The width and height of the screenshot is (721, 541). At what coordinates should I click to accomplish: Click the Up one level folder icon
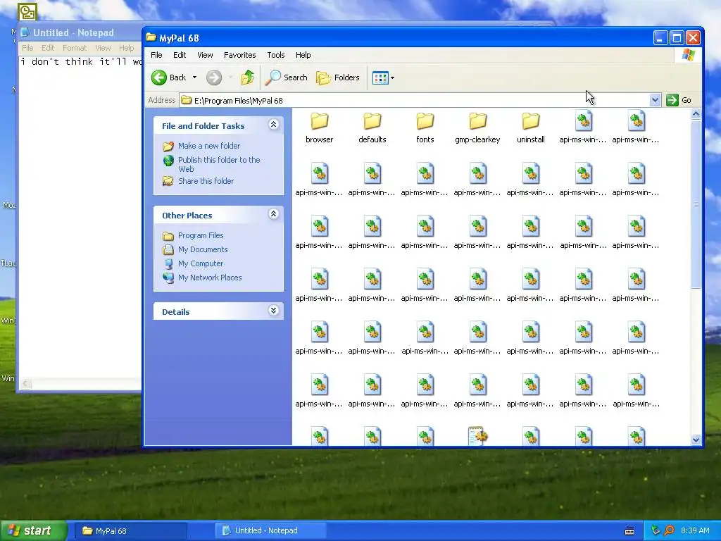point(247,77)
